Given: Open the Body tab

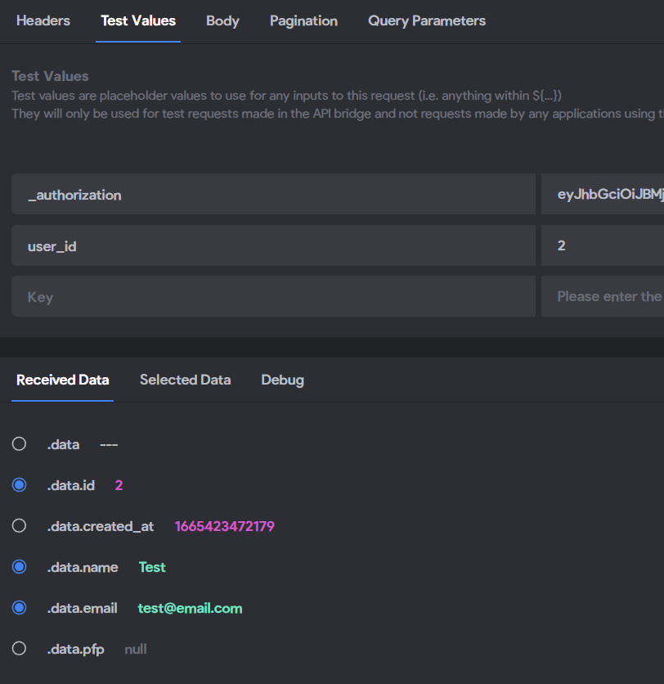Looking at the screenshot, I should click(222, 21).
